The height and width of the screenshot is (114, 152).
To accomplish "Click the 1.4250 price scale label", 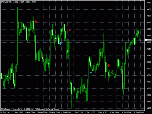I will (148, 75).
